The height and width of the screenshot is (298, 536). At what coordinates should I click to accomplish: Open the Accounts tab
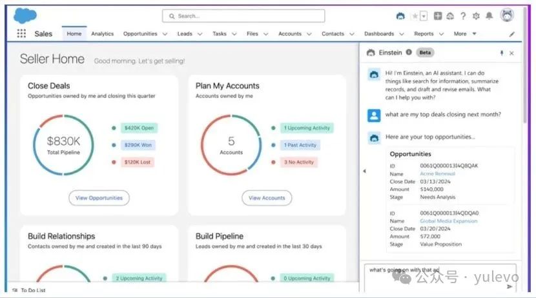click(x=290, y=34)
